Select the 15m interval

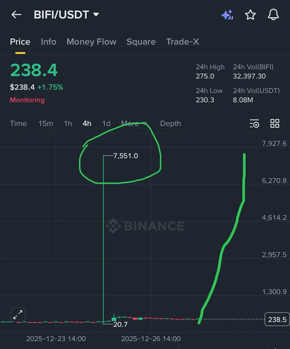[x=46, y=123]
